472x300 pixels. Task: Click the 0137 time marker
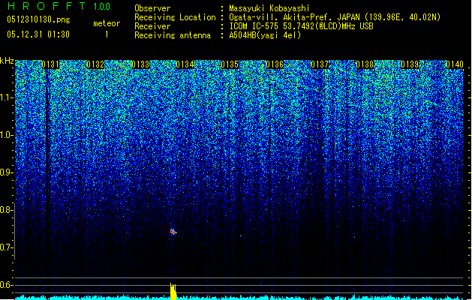point(320,64)
